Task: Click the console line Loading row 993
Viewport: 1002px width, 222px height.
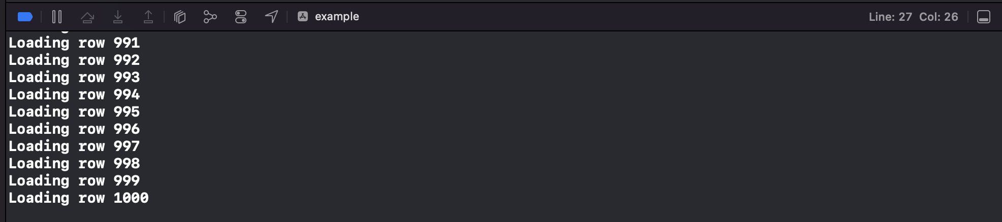Action: coord(74,77)
